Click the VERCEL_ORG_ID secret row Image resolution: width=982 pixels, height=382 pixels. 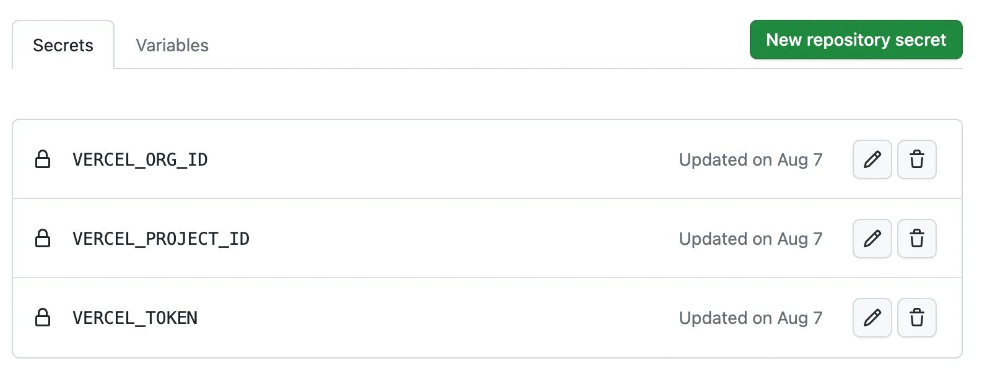tap(433, 159)
